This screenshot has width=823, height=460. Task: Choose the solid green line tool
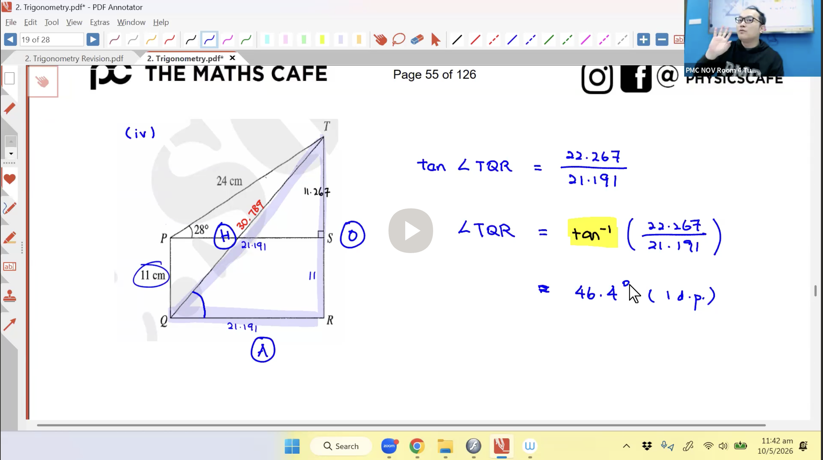[x=549, y=40]
